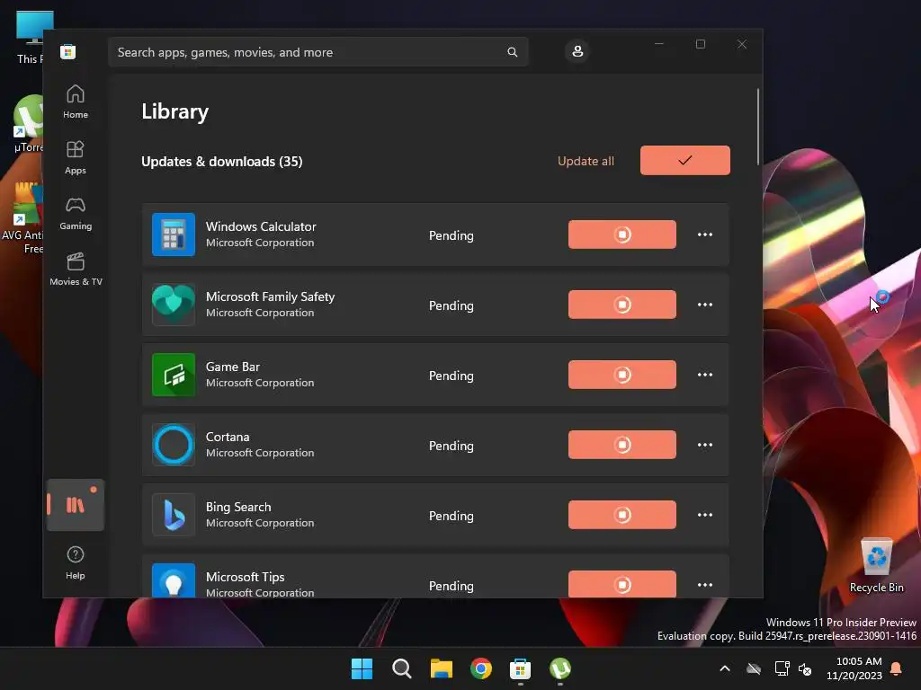Open more options for Cortana

pos(705,445)
